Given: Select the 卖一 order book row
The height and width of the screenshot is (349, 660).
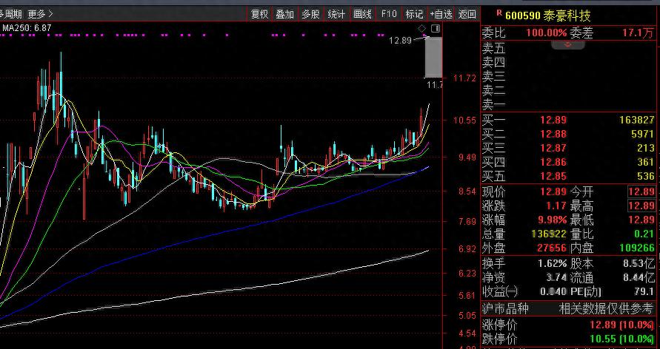Looking at the screenshot, I should point(570,104).
